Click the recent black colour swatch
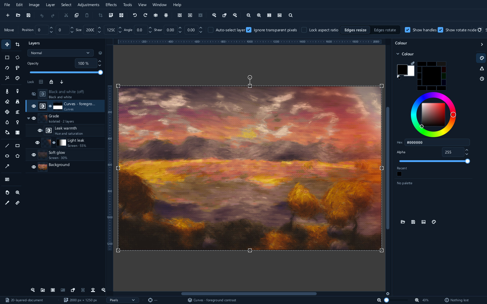This screenshot has height=304, width=487. pyautogui.click(x=399, y=174)
